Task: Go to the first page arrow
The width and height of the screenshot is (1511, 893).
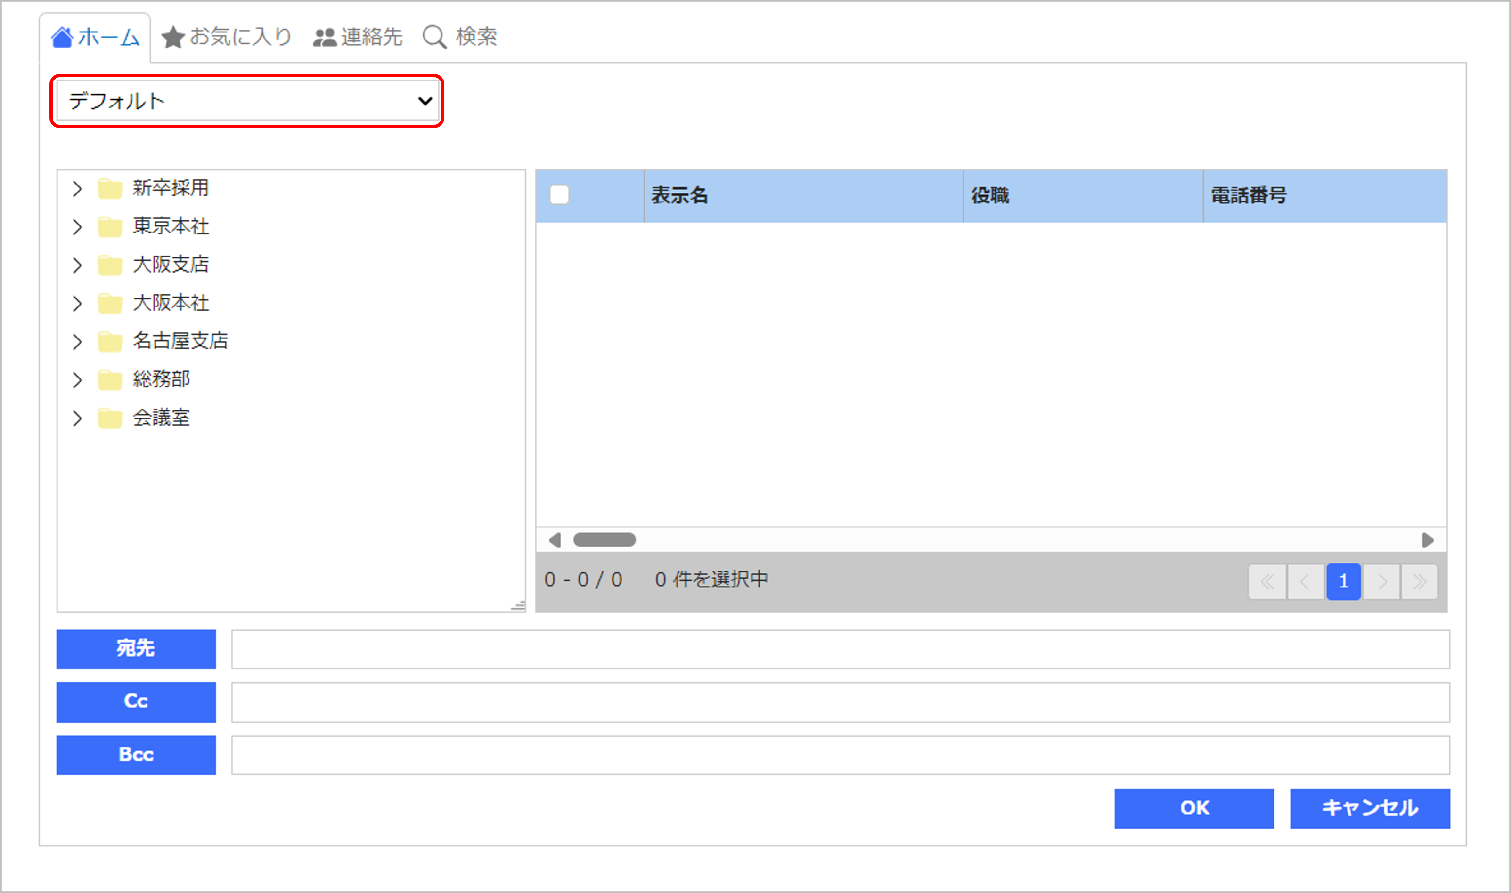Action: (x=1267, y=581)
